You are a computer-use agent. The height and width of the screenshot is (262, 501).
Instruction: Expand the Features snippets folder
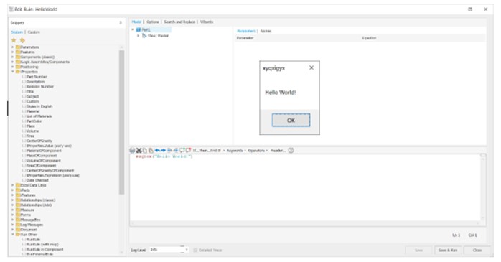click(13, 52)
